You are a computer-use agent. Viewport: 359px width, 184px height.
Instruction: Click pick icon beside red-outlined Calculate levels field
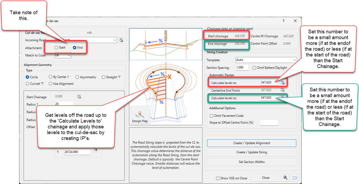click(x=282, y=83)
